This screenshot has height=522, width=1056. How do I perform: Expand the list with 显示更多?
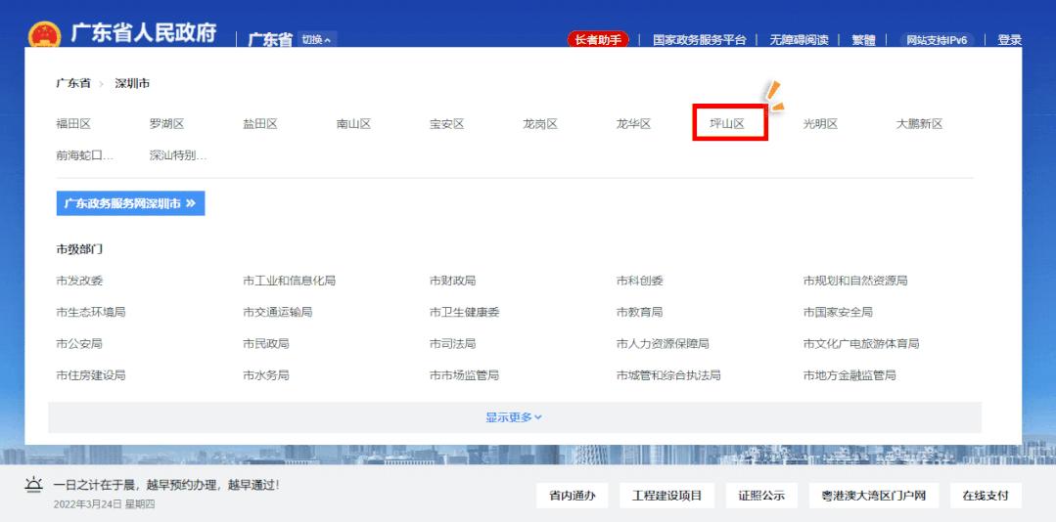(x=514, y=417)
